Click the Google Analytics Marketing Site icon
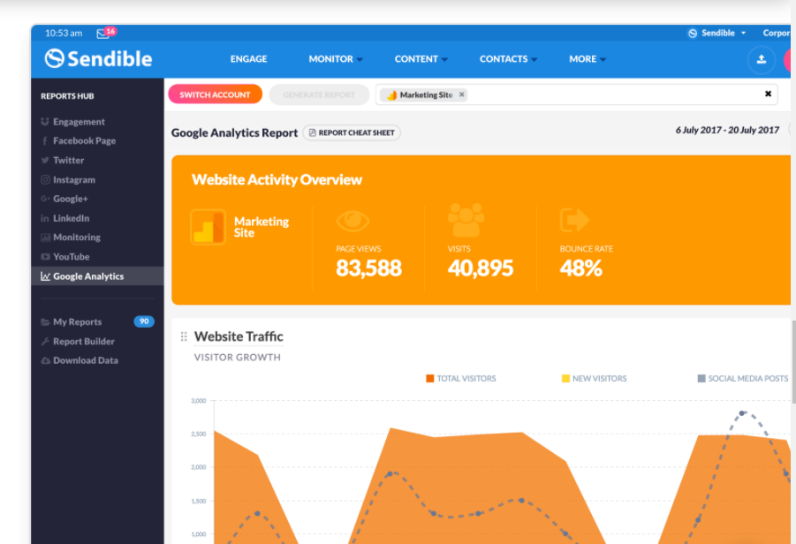The height and width of the screenshot is (544, 796). click(x=208, y=227)
